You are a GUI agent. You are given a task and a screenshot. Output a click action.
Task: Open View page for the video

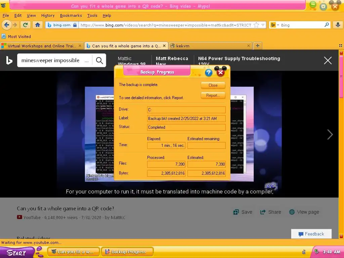click(x=304, y=212)
